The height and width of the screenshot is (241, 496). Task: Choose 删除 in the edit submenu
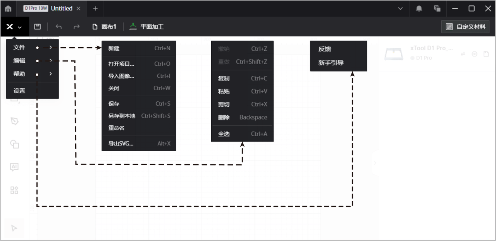[x=242, y=117]
